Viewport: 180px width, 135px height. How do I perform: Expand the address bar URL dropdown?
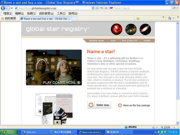click(93, 8)
